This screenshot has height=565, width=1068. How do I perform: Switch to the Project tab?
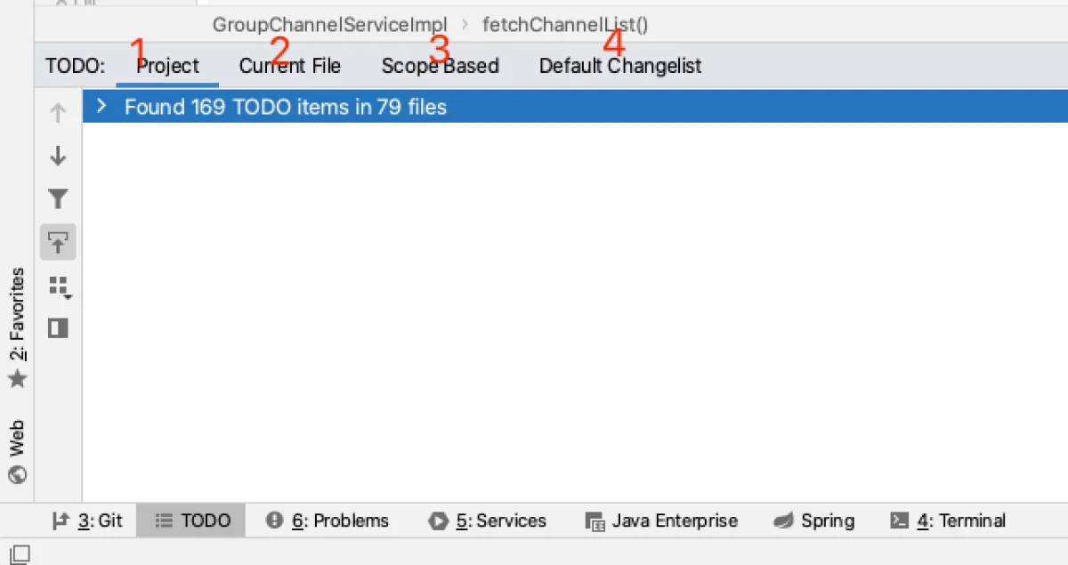point(168,66)
